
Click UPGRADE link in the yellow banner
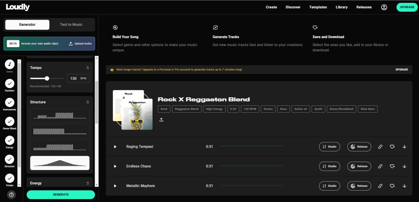(x=402, y=69)
